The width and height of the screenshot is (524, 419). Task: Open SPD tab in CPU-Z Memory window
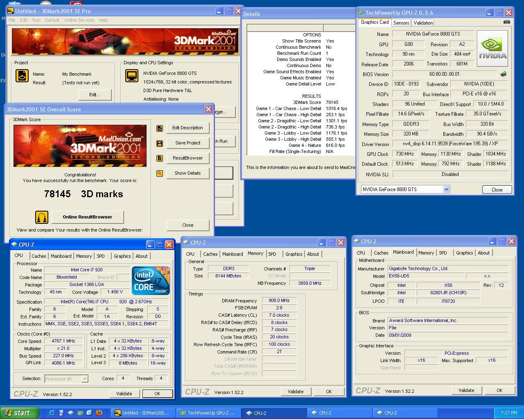click(x=272, y=254)
